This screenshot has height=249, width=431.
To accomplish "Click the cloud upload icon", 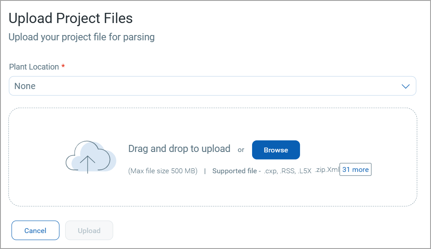I will click(x=91, y=157).
